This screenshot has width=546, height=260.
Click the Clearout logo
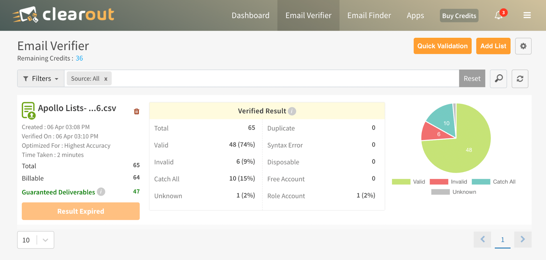[63, 15]
